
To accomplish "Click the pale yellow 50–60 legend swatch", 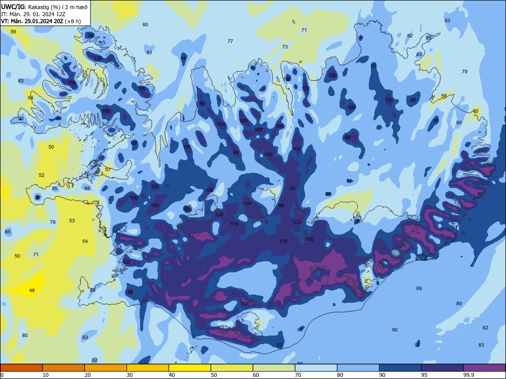I will [x=232, y=368].
